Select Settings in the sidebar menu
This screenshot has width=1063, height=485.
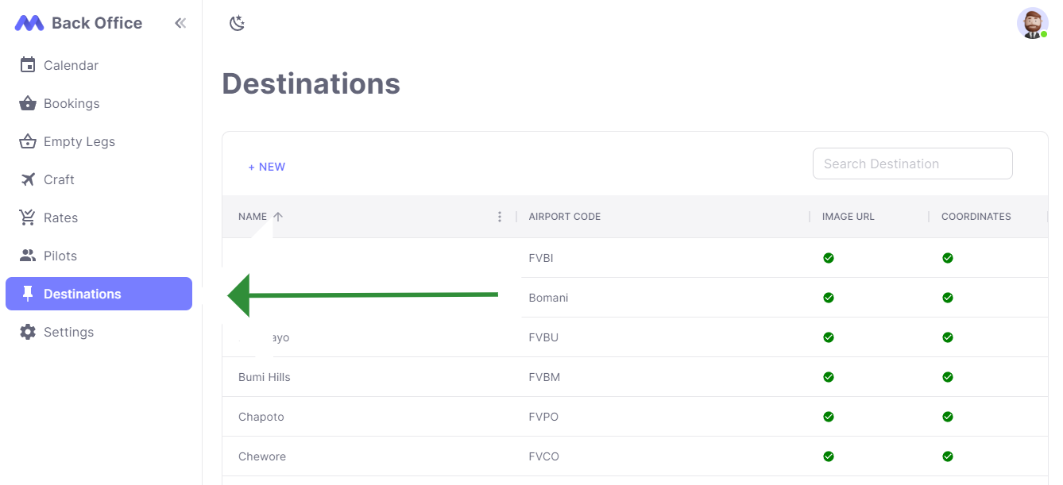click(x=68, y=332)
